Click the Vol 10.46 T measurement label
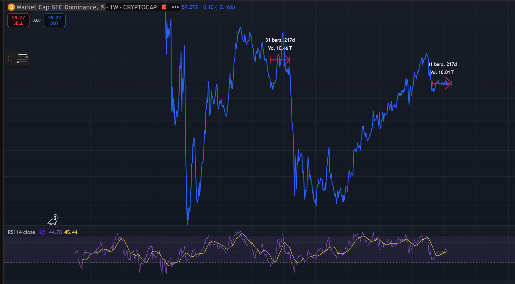 click(x=280, y=48)
